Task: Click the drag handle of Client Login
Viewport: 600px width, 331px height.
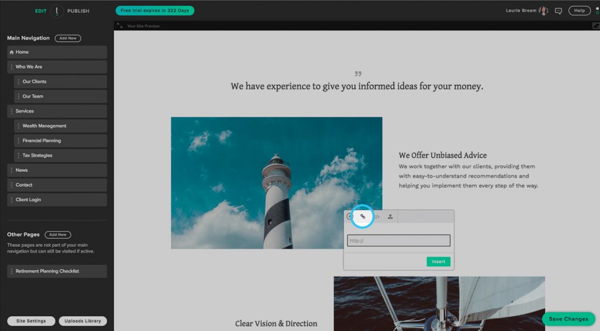Action: coord(12,199)
